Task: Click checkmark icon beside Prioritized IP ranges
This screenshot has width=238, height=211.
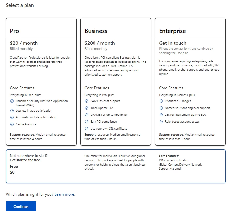Action: [161, 101]
